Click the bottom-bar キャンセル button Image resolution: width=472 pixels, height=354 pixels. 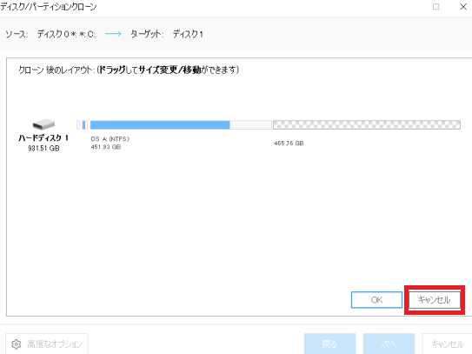point(447,344)
